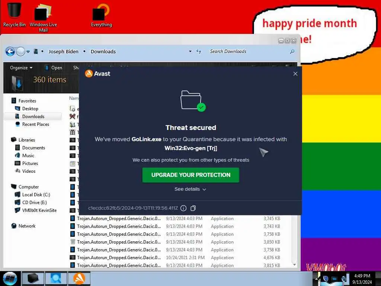Click the Explorer scrollbar down arrow
This screenshot has height=286, width=381.
[x=294, y=265]
